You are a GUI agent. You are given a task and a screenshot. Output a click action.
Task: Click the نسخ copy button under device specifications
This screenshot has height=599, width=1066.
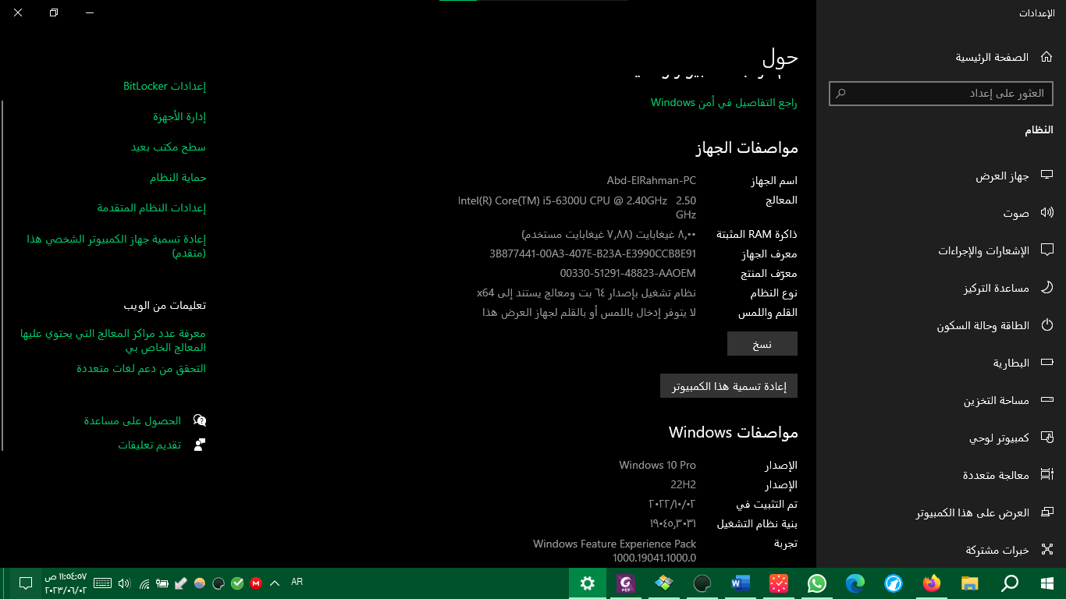click(762, 344)
